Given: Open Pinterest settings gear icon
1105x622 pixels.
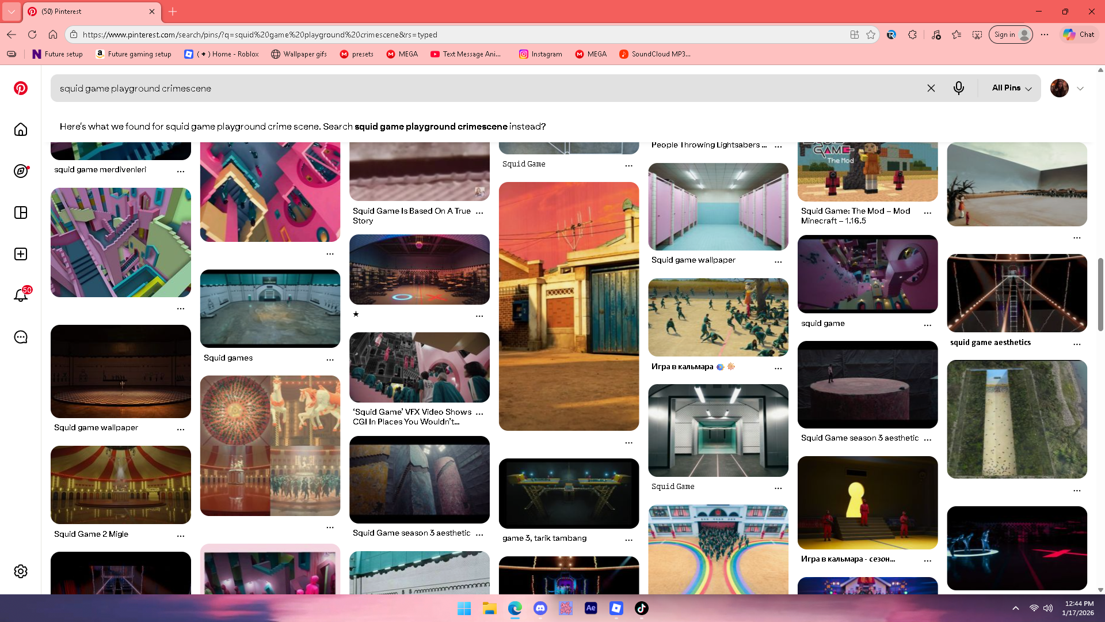Looking at the screenshot, I should coord(21,571).
